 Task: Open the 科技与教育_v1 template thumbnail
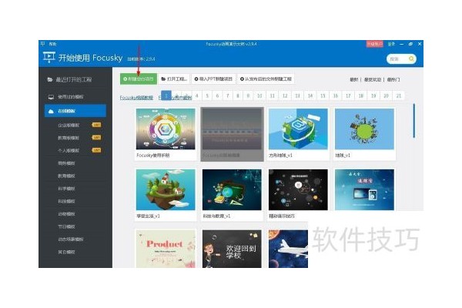click(232, 190)
